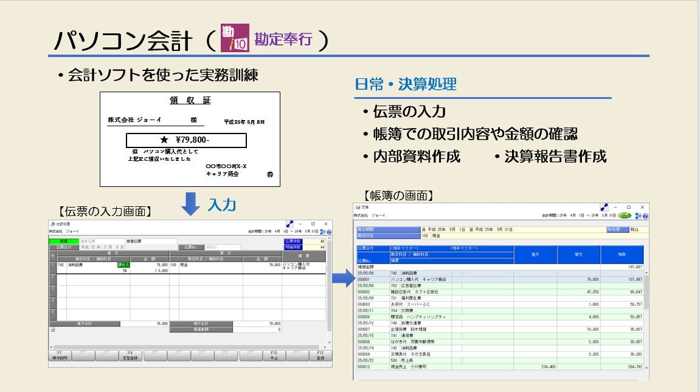Viewport: 700px width, 392px height.
Task: Click ledger row 000002 雑誌広告代 タクト広告社
Action: coord(501,292)
